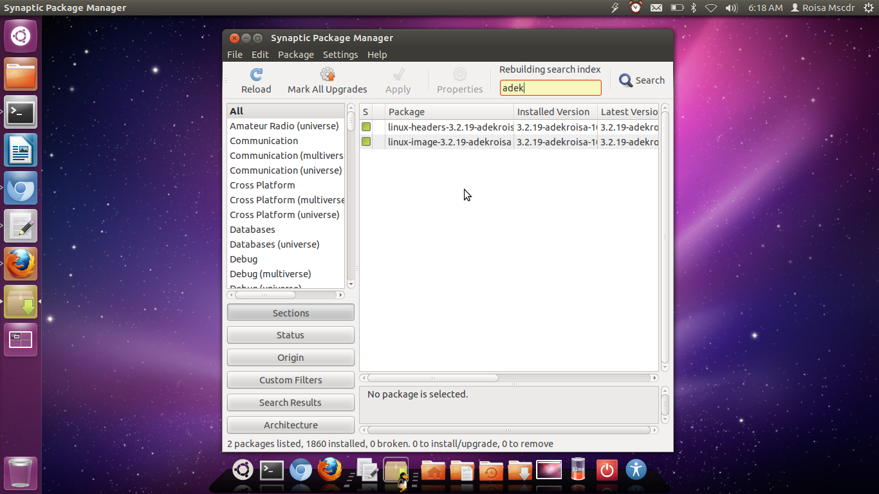Image resolution: width=879 pixels, height=494 pixels.
Task: Click quick filter search field
Action: point(551,88)
